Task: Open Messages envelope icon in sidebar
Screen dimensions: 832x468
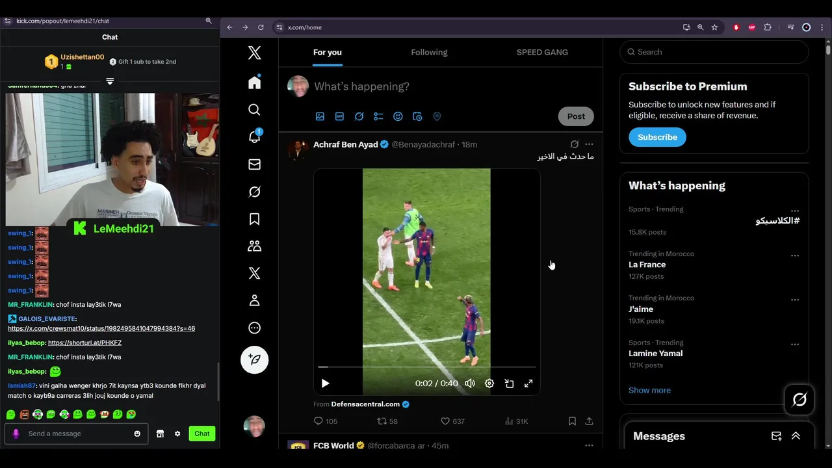Action: pos(254,164)
